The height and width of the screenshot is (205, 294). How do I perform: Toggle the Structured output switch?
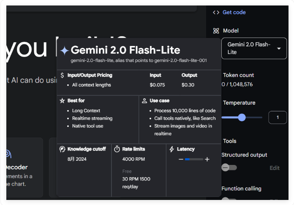229,167
